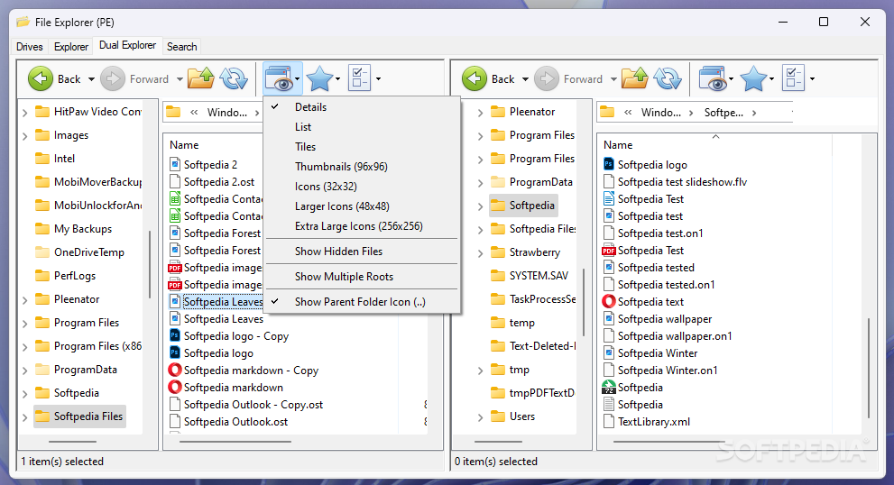Click left pane checklist selection icon
This screenshot has height=485, width=894.
pos(360,78)
